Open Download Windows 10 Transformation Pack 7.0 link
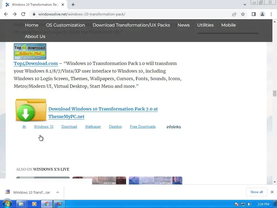 tap(103, 113)
